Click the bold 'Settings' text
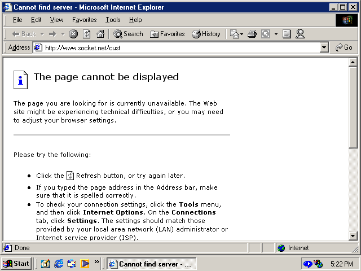This screenshot has height=271, width=361. pos(82,221)
